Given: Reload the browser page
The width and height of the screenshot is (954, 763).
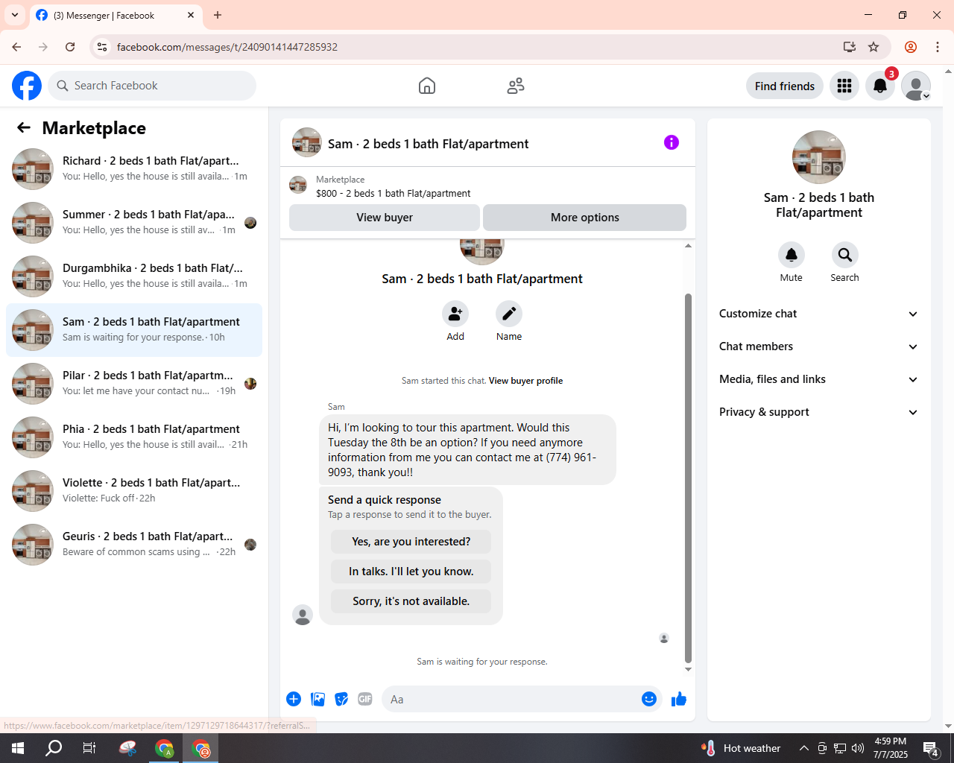Looking at the screenshot, I should point(70,47).
